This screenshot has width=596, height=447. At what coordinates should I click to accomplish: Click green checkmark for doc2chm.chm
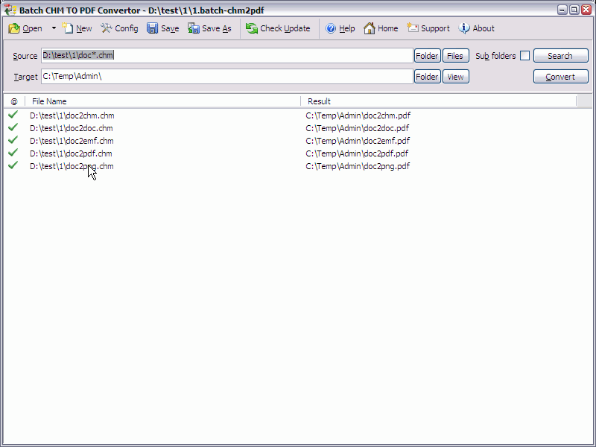(13, 115)
